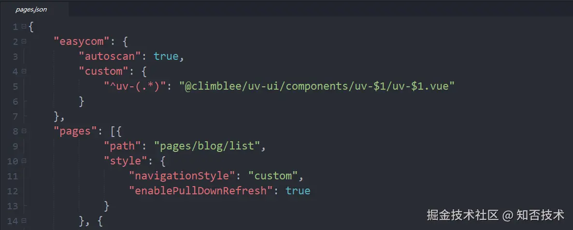Place cursor on the "autoscan" key
The width and height of the screenshot is (573, 230).
[x=110, y=56]
